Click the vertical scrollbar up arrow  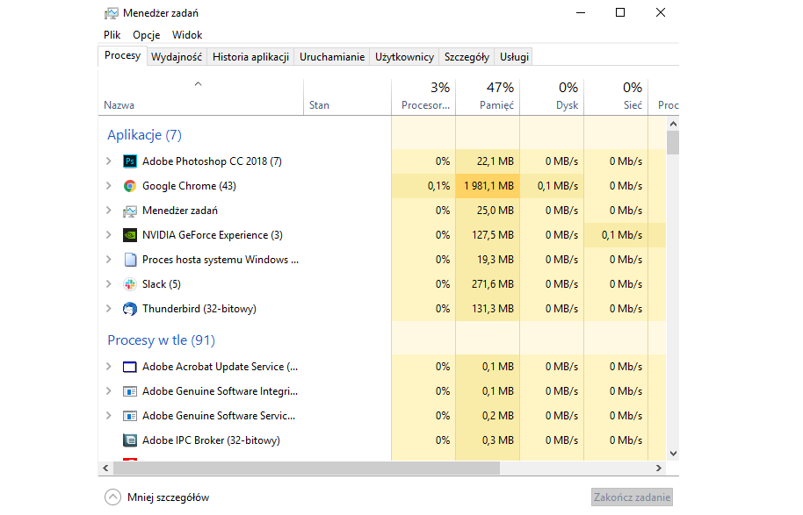[674, 124]
